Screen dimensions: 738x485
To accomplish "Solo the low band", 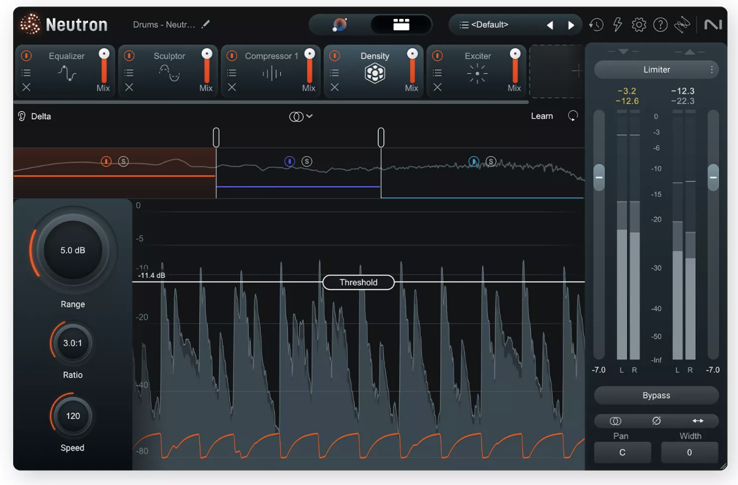I will tap(123, 161).
